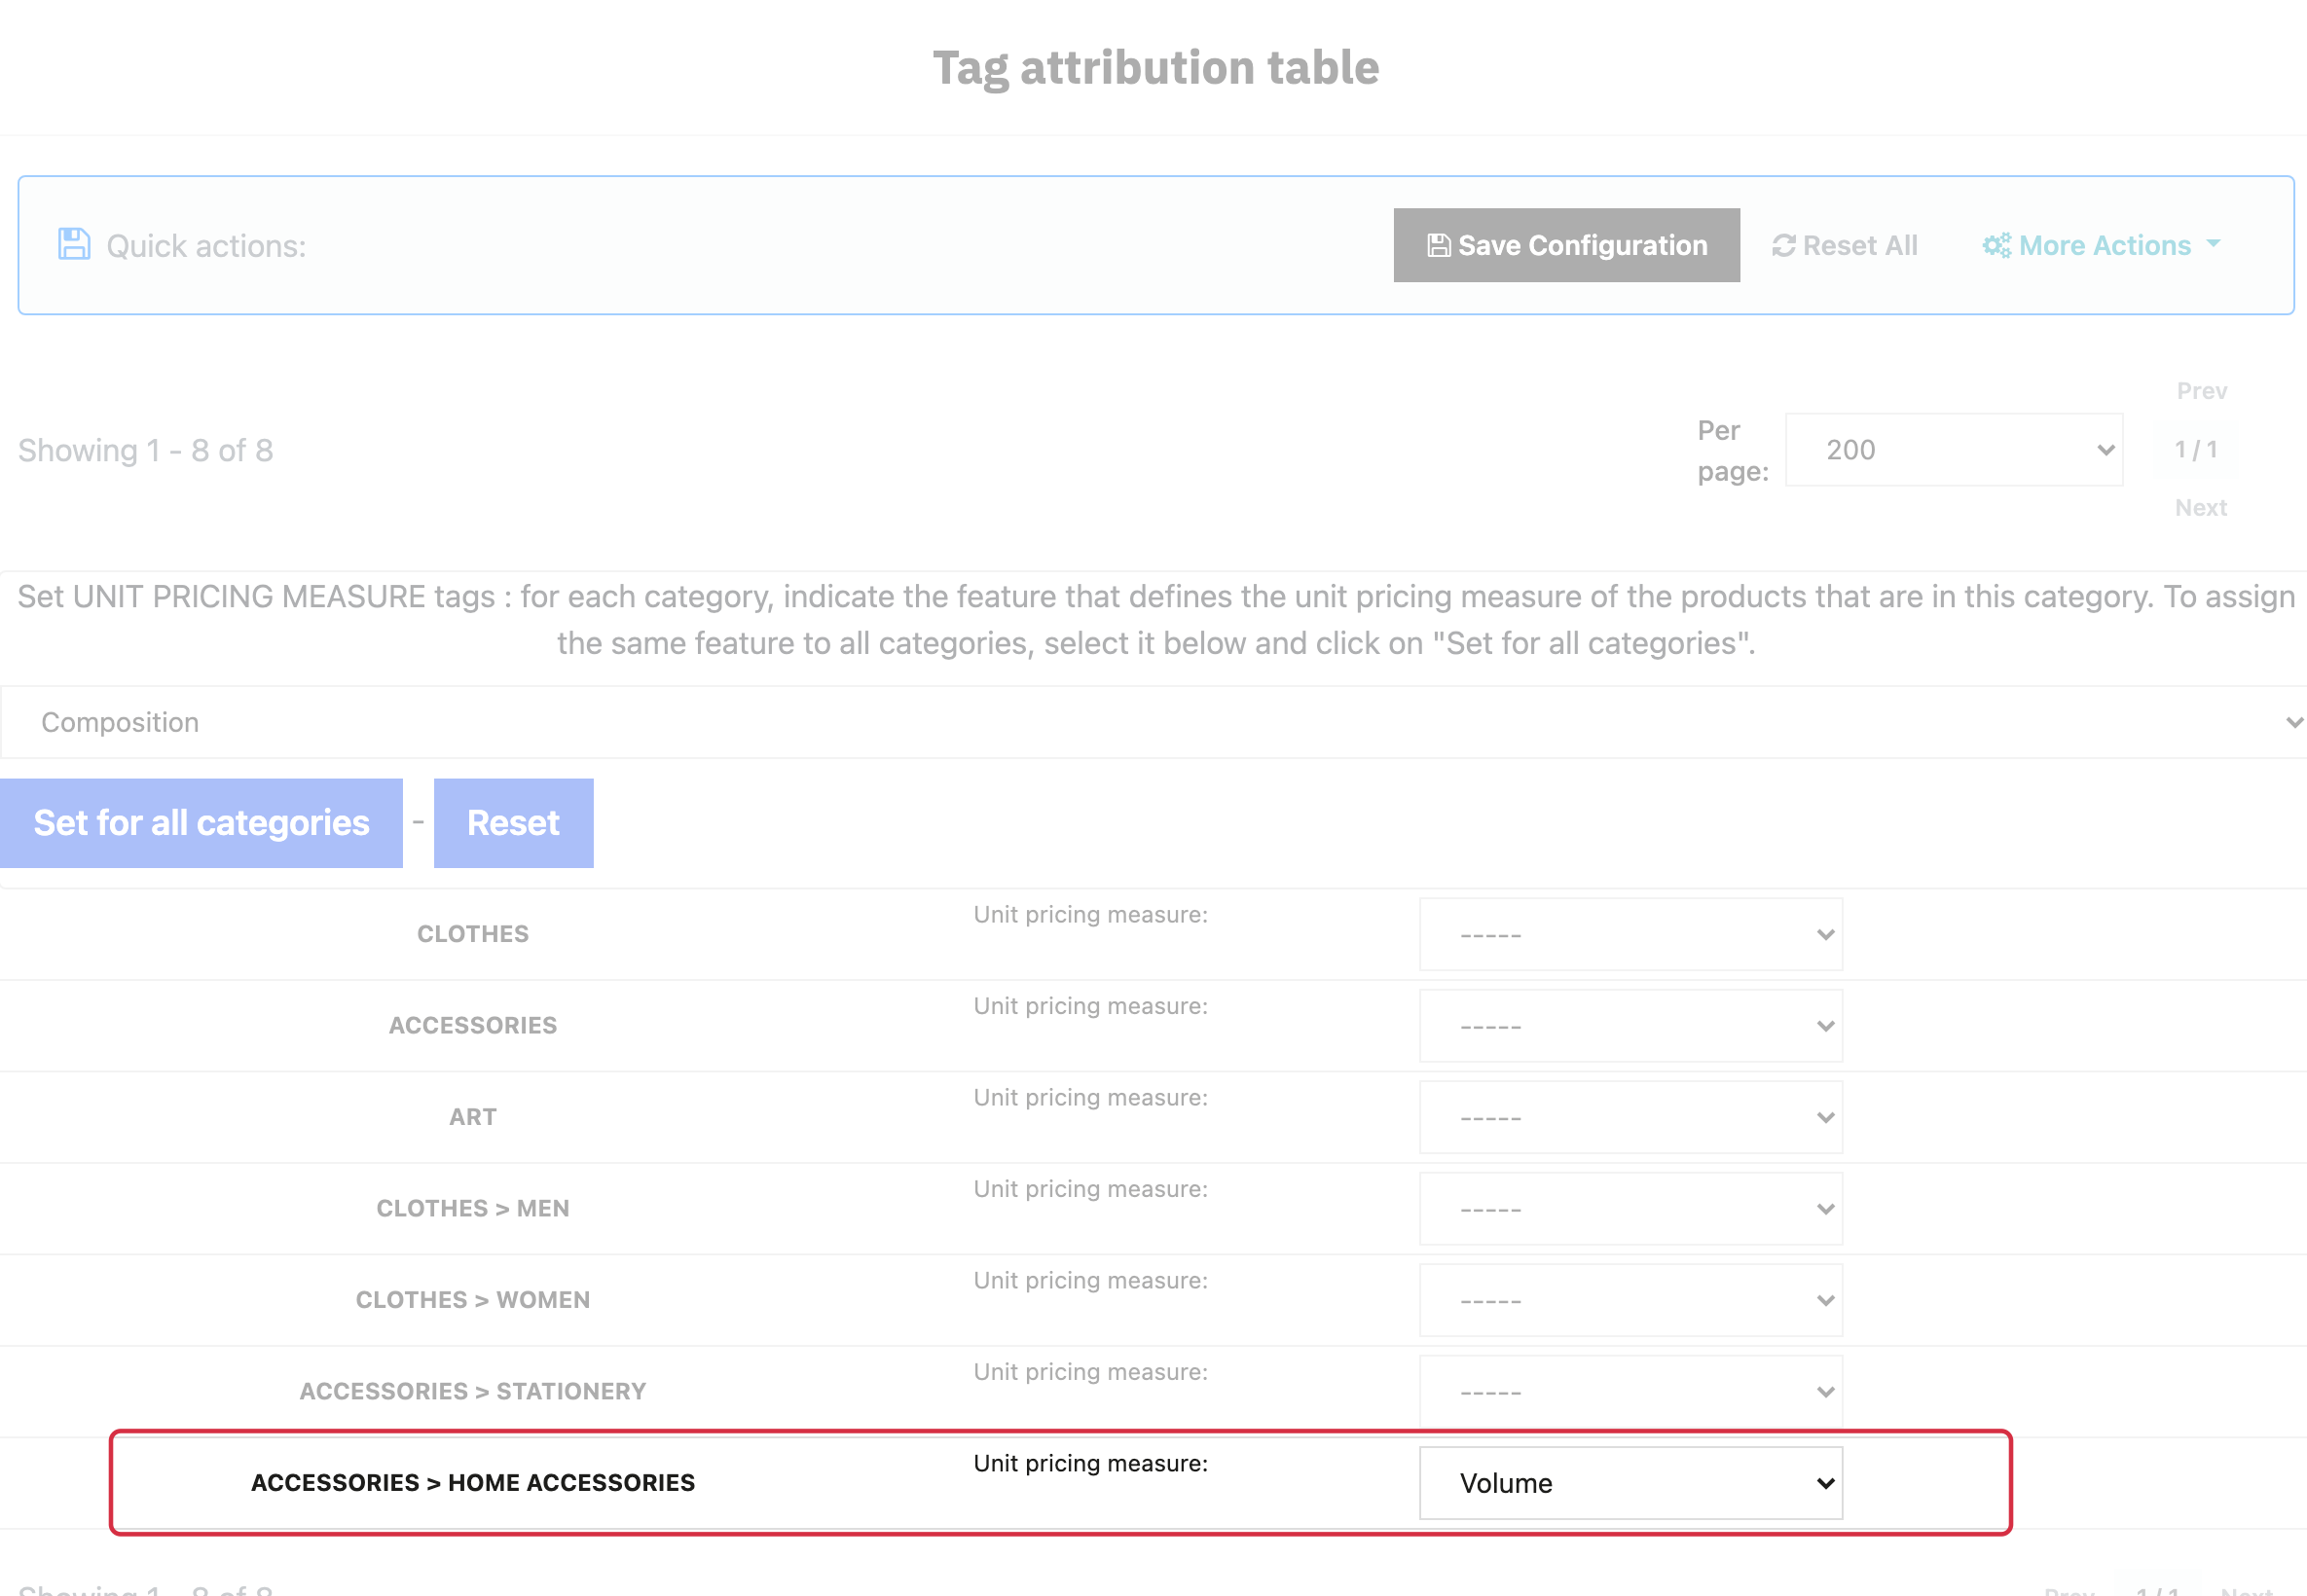Click the refresh icon on Reset All

(1783, 245)
